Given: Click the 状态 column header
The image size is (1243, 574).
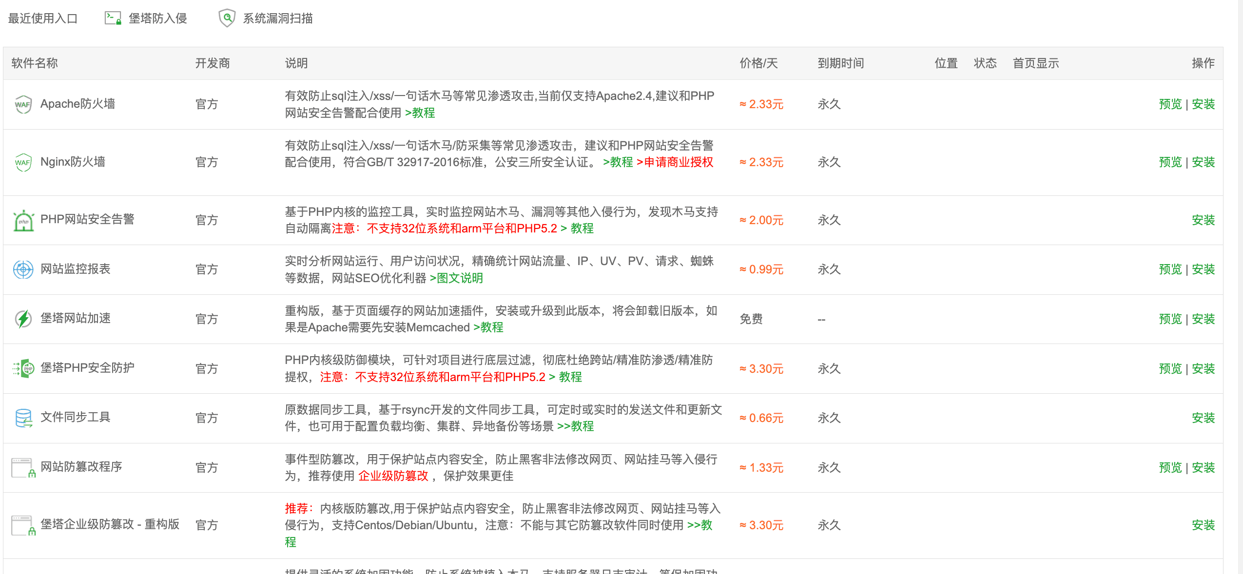Looking at the screenshot, I should pos(985,63).
